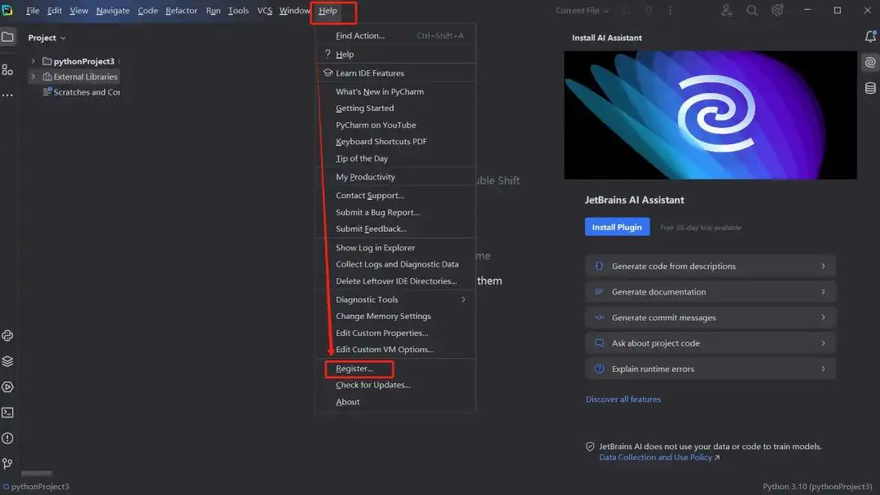Click Python 3.10 interpreter status widget
This screenshot has width=880, height=495.
coord(817,487)
